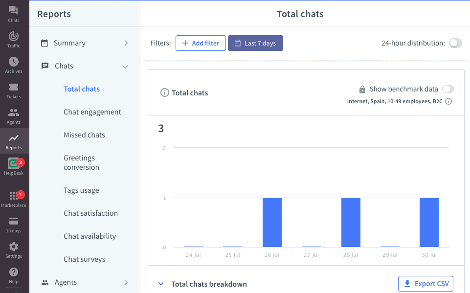Click the Add filter button
Viewport: 470px width, 293px height.
201,43
